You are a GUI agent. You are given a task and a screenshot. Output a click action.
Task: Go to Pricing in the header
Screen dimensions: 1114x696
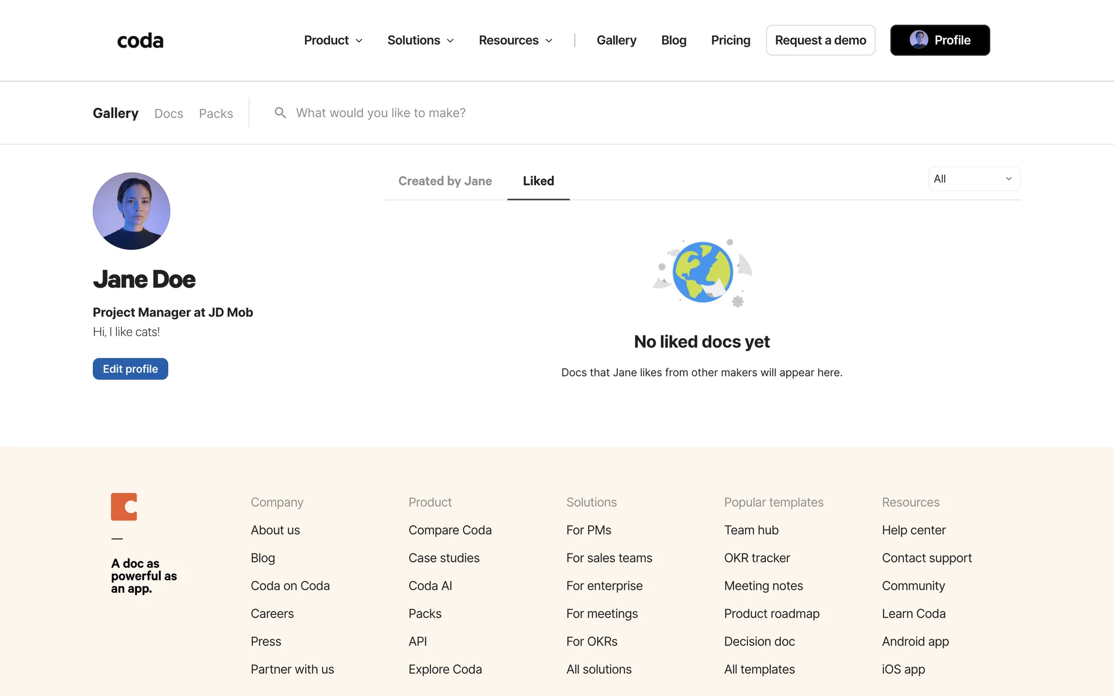click(730, 41)
